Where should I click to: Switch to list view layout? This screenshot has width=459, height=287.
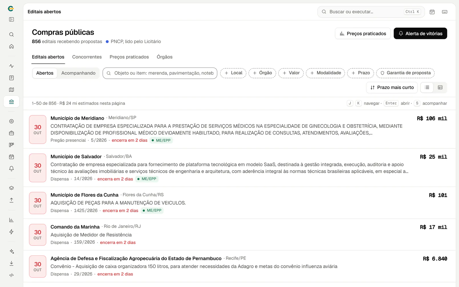[427, 88]
